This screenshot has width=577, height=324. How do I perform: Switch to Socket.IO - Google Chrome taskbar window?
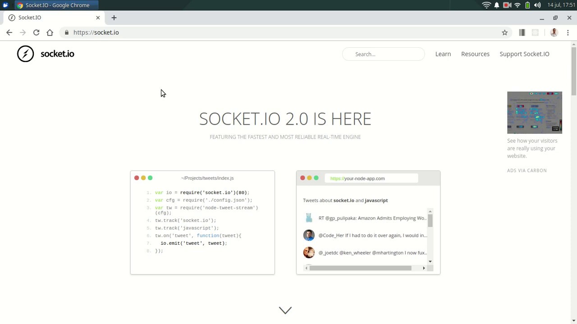point(56,5)
